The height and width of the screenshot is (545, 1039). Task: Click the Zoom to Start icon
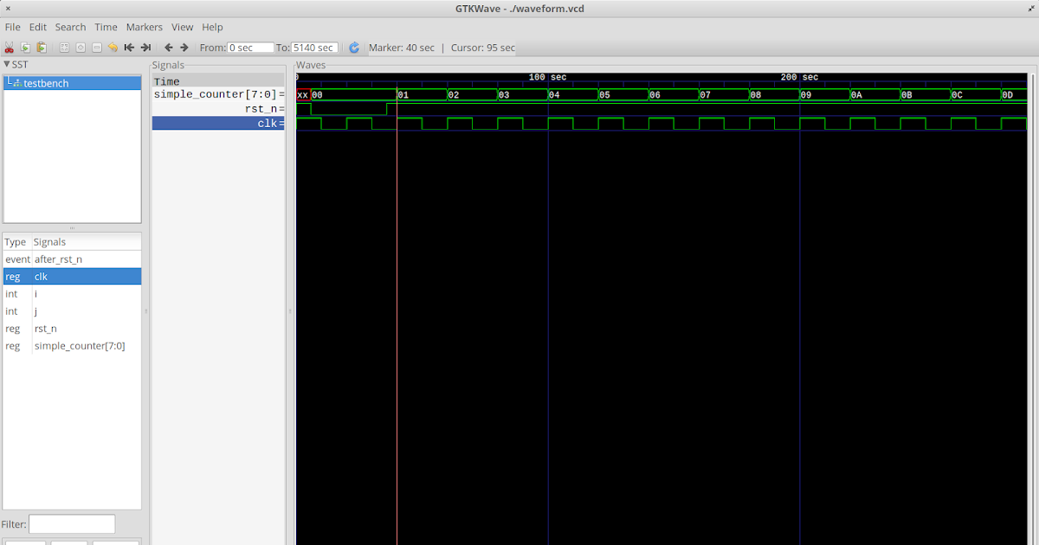[x=129, y=48]
